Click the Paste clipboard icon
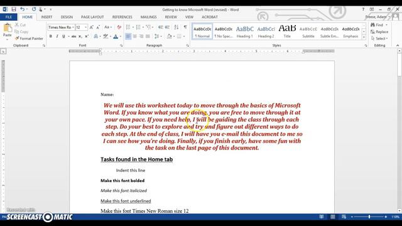 pyautogui.click(x=7, y=28)
